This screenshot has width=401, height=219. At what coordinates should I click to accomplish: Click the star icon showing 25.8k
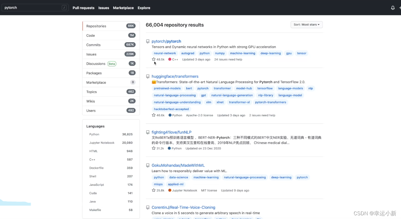154,190
